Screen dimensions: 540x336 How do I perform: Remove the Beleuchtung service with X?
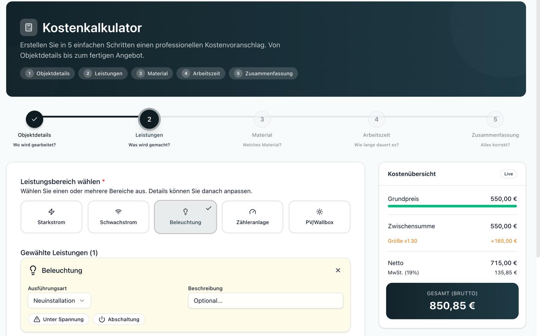(x=338, y=270)
